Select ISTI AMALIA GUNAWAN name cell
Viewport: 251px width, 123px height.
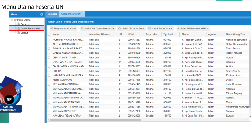[66, 84]
